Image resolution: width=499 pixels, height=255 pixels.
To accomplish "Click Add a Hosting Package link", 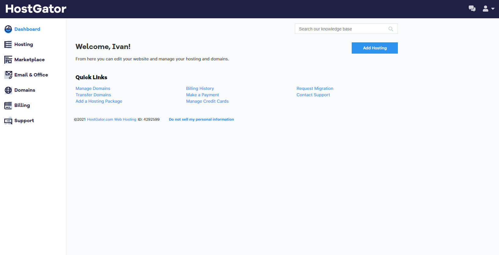I will tap(99, 101).
